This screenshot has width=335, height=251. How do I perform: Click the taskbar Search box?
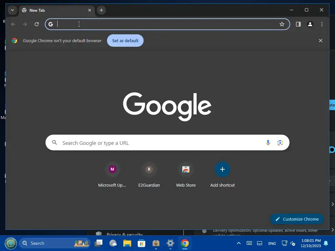coord(55,243)
